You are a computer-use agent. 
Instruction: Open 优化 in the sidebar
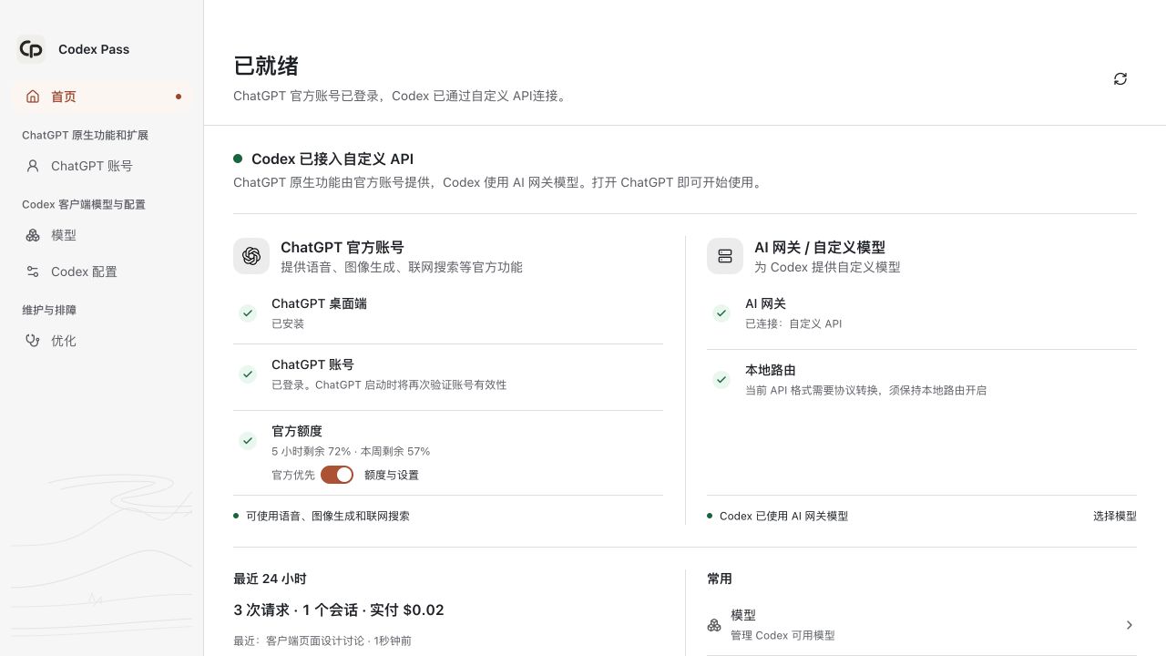coord(102,341)
